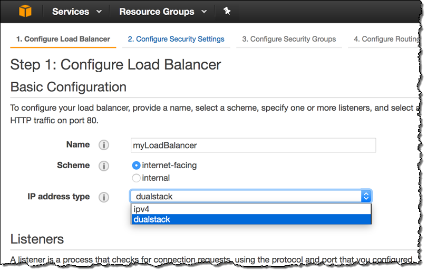Open the Configure Security Groups step
427x272 pixels.
[x=289, y=39]
